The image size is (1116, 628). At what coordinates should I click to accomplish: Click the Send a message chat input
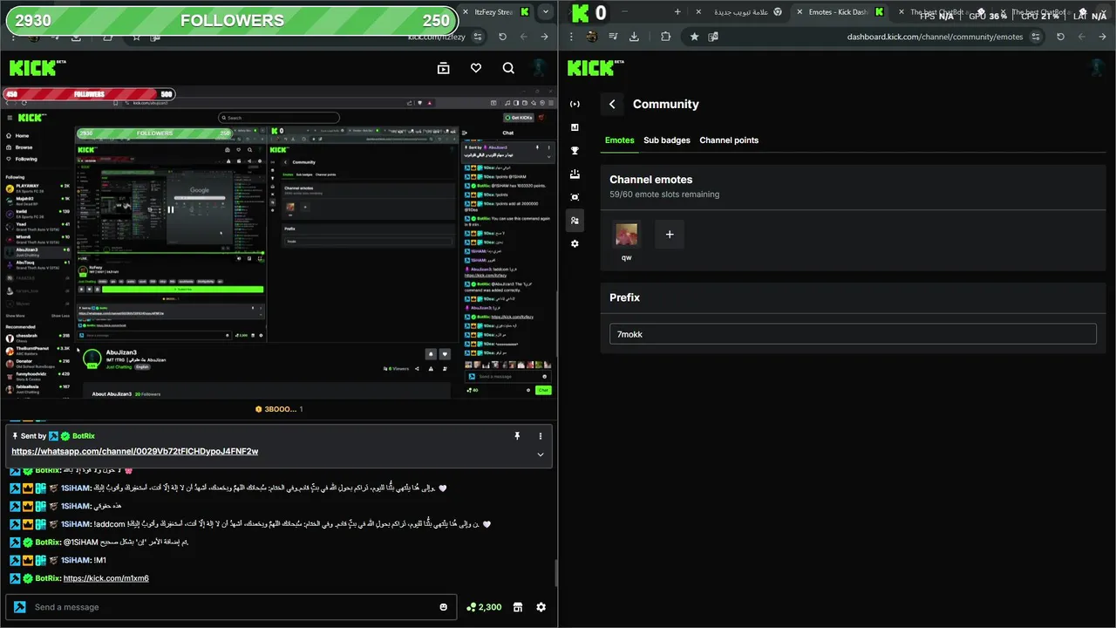(x=230, y=607)
